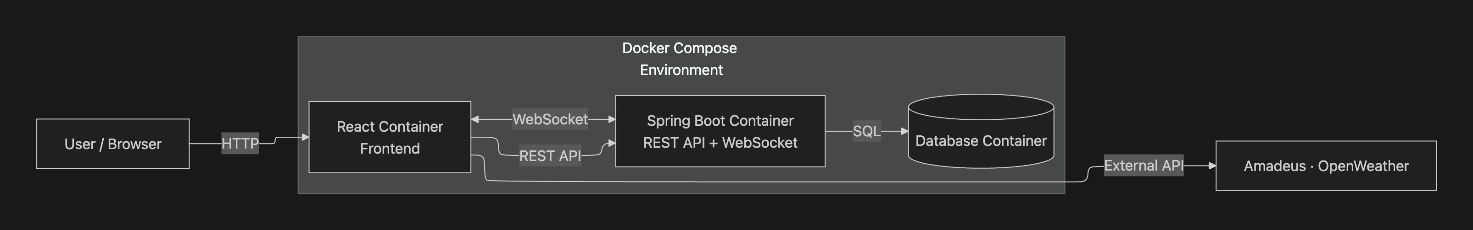Select the Database Container cylinder
The image size is (1473, 230).
tap(981, 141)
